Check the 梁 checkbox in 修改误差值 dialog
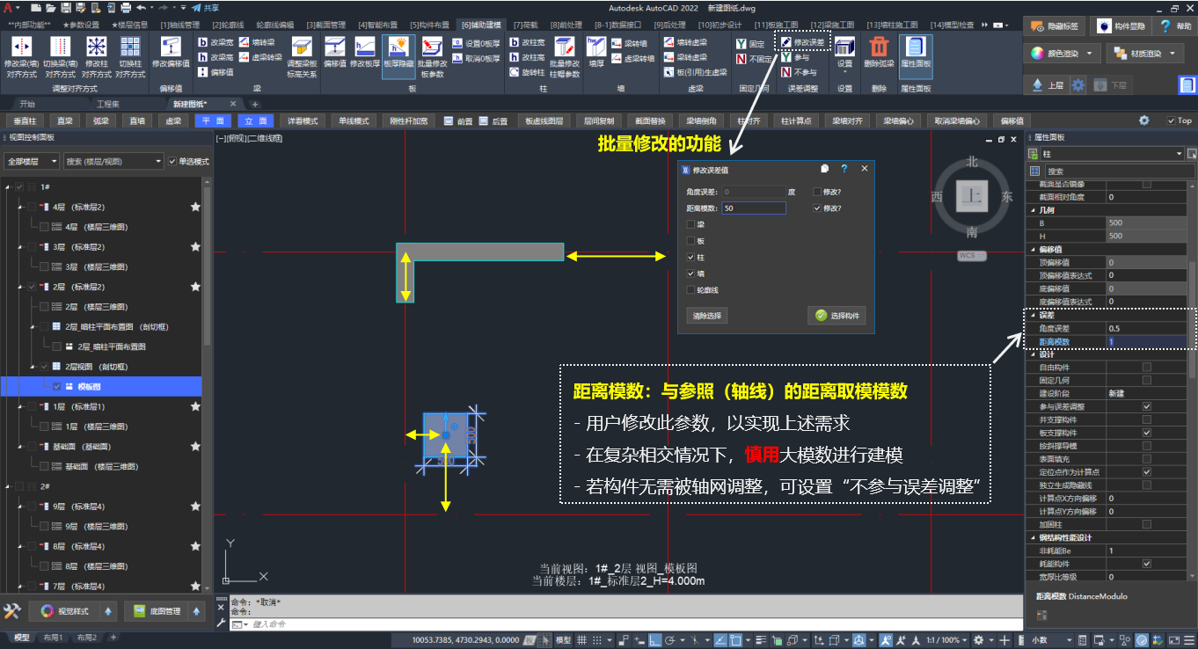 point(691,225)
